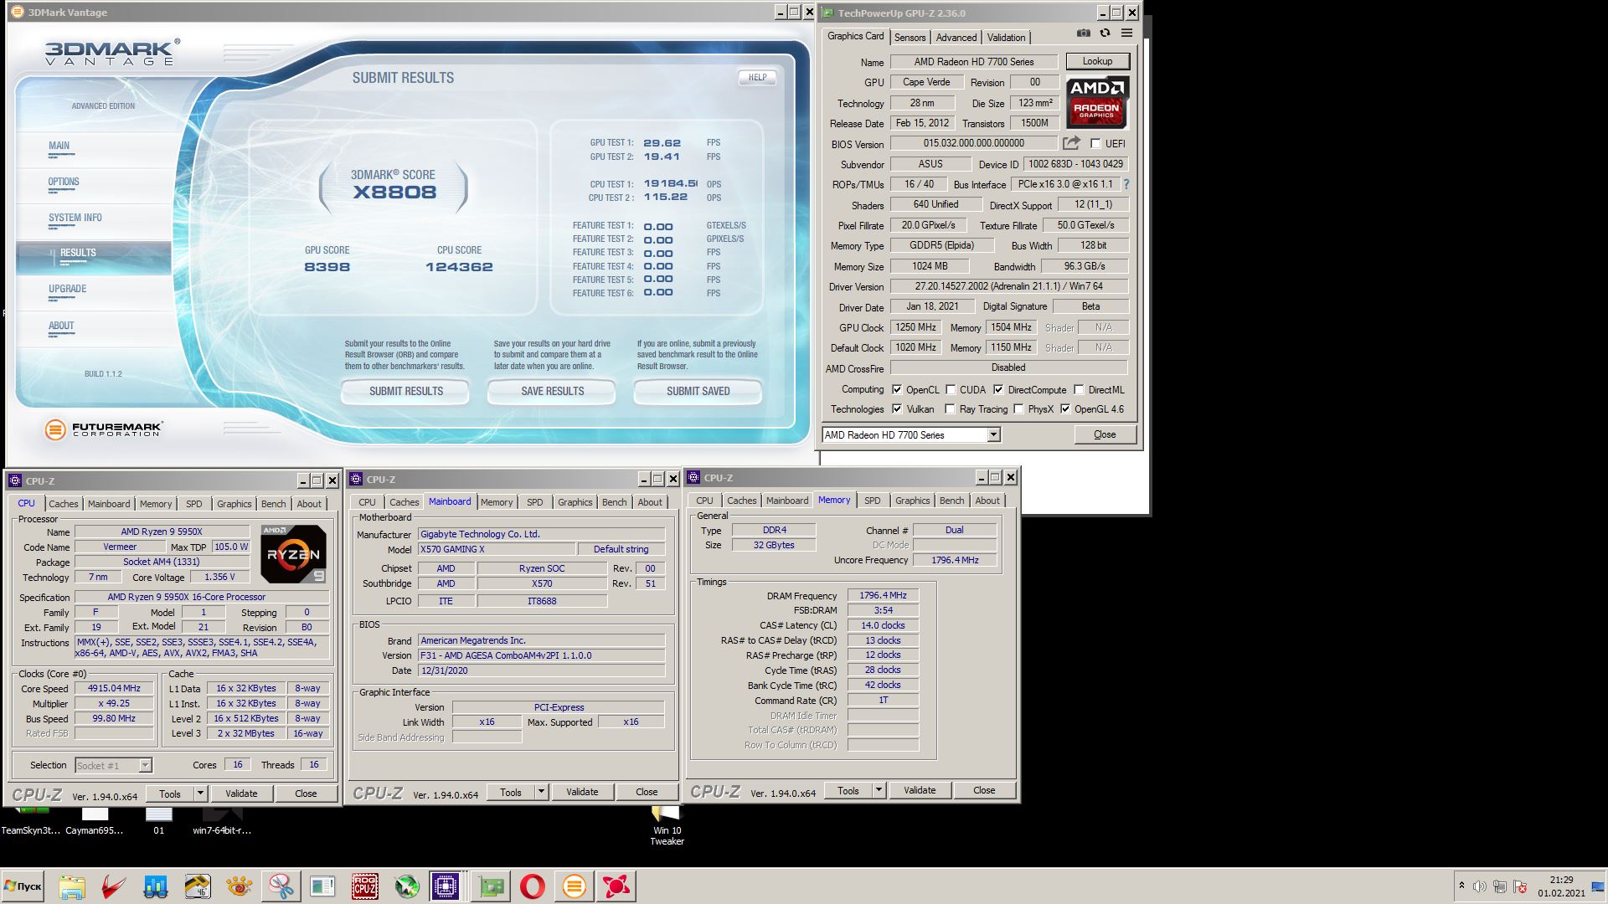Viewport: 1608px width, 904px height.
Task: Open Caches tab in the leftmost CPU-Z window
Action: point(63,504)
